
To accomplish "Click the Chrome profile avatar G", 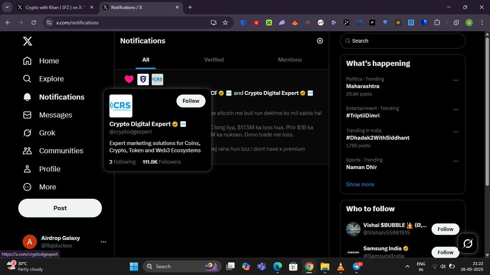I will 469,23.
